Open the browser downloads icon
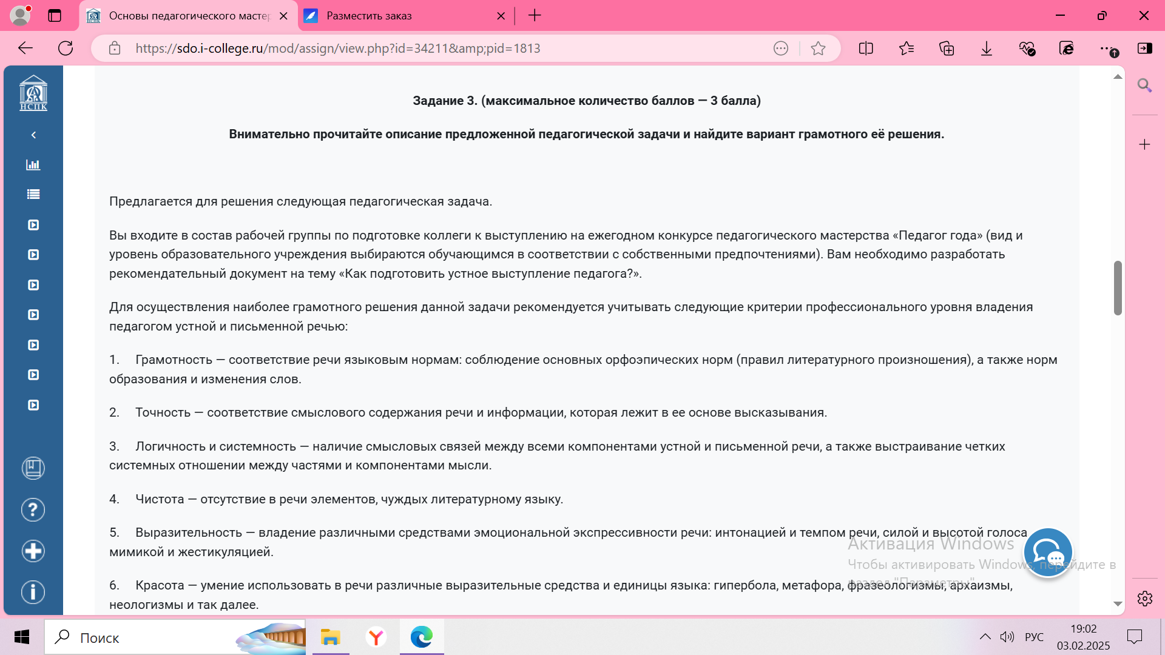 click(987, 49)
